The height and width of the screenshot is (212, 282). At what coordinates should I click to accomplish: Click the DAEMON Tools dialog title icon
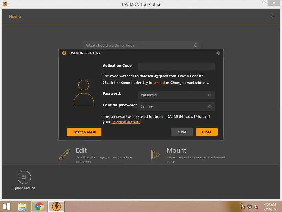pos(64,53)
